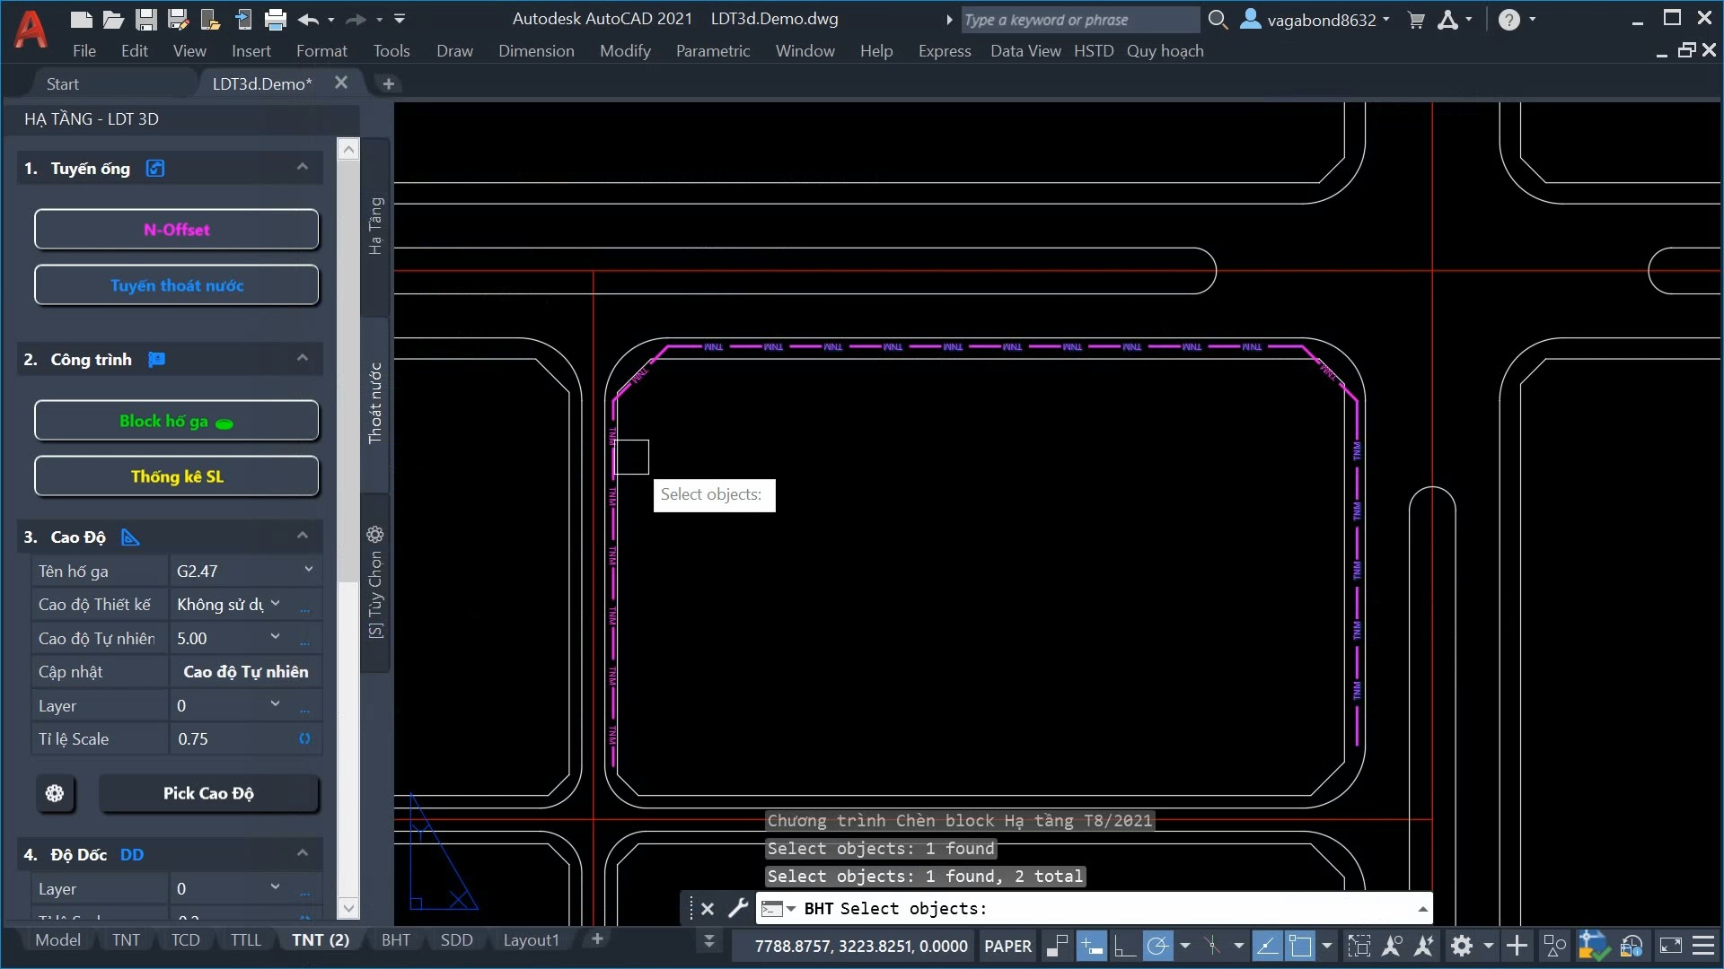Open the Tên hố ga dropdown G2.47
This screenshot has width=1724, height=969.
[x=308, y=569]
